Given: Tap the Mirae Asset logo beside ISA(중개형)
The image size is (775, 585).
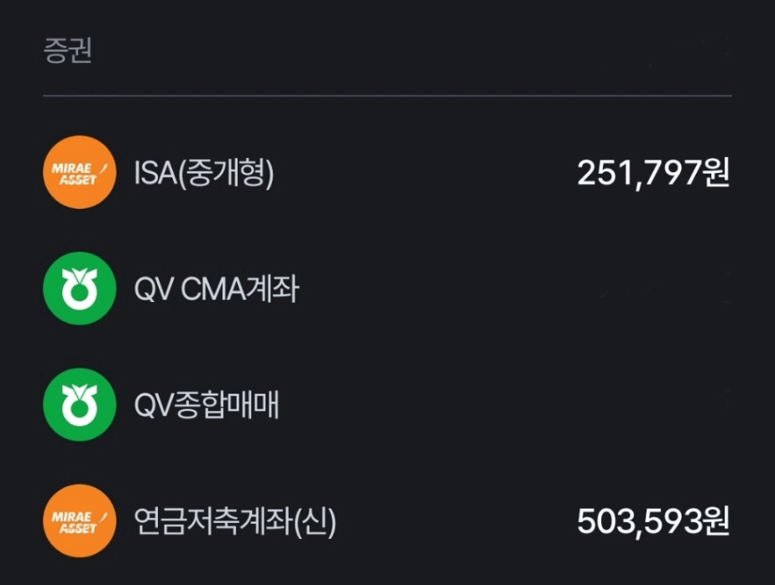Looking at the screenshot, I should coord(80,172).
